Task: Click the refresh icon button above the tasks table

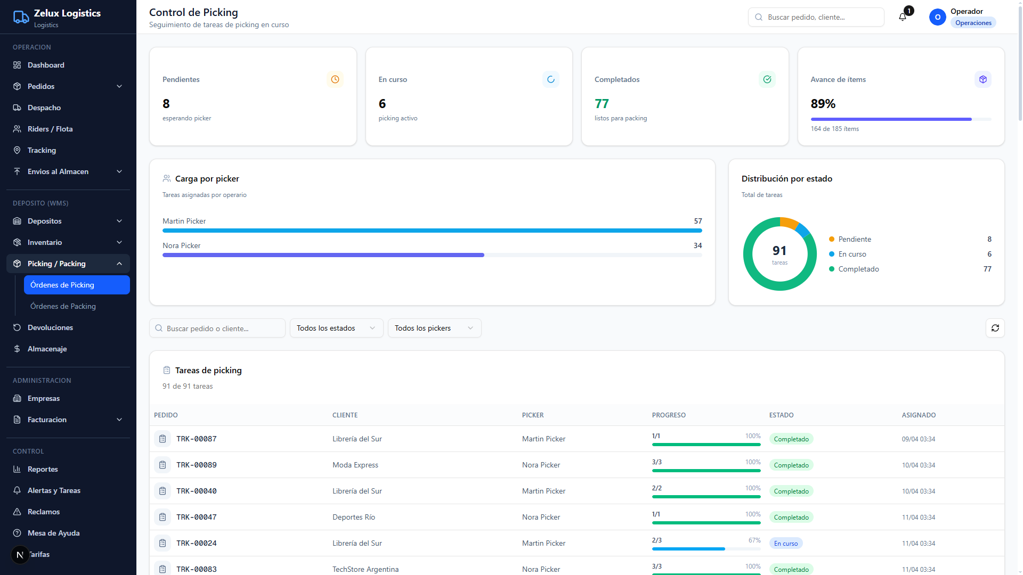Action: tap(995, 328)
